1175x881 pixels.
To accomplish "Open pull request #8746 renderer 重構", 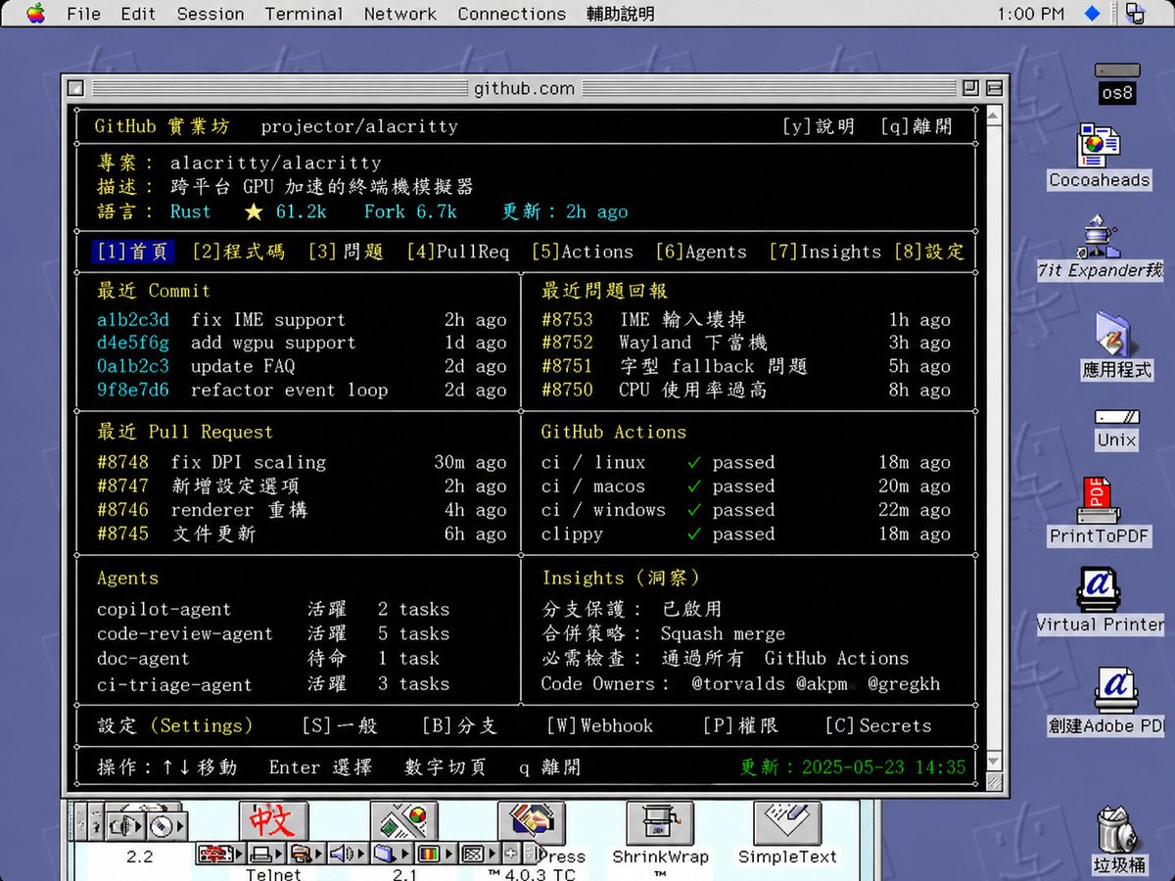I will [x=302, y=510].
